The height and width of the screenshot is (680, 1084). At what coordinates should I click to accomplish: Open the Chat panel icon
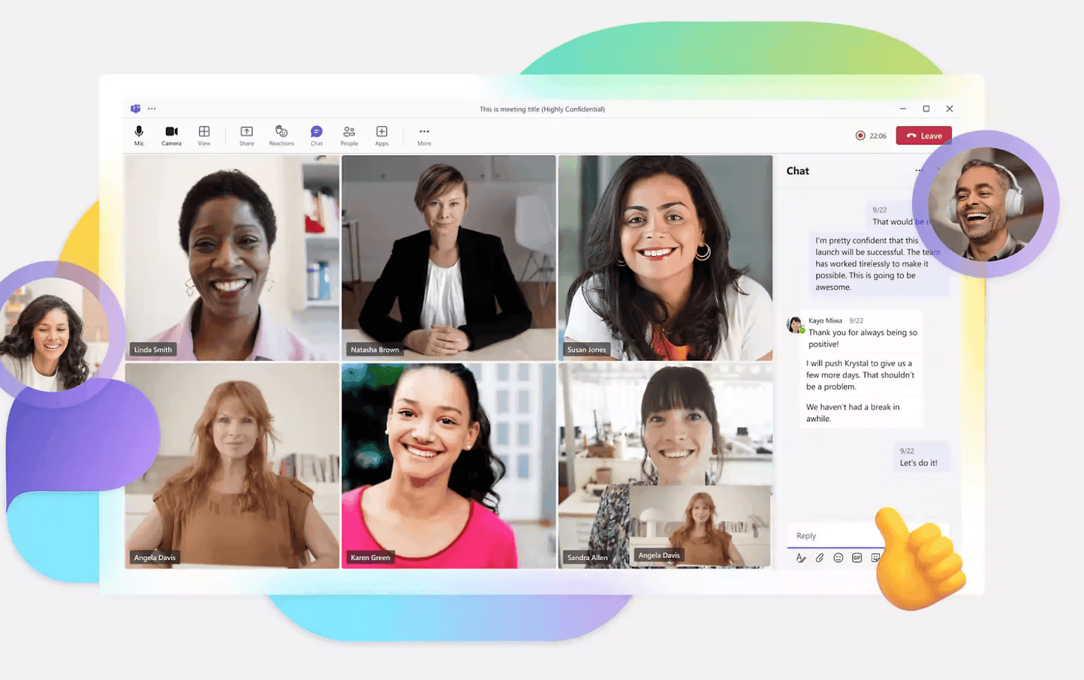tap(316, 133)
